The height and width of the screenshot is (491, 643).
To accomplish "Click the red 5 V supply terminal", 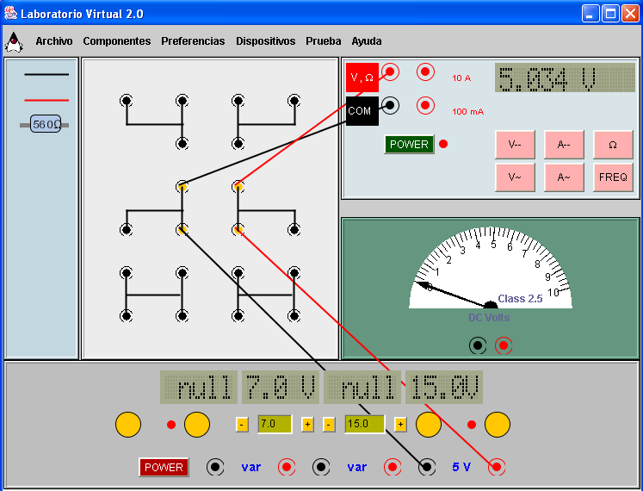I will click(x=497, y=467).
